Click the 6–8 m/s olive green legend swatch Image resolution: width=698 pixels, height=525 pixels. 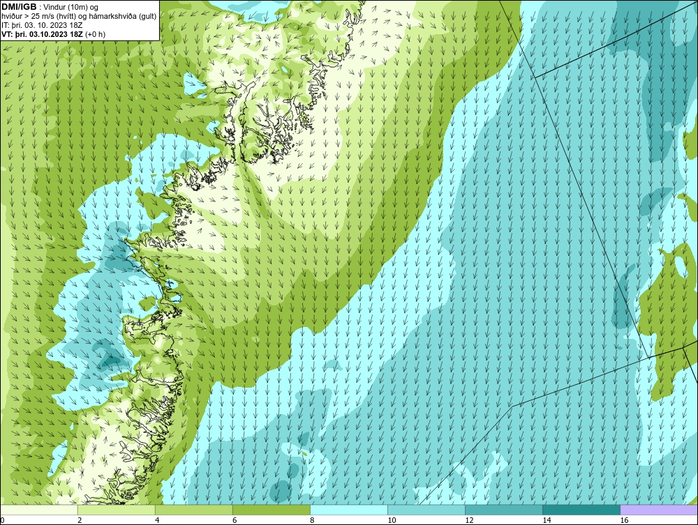tap(272, 510)
